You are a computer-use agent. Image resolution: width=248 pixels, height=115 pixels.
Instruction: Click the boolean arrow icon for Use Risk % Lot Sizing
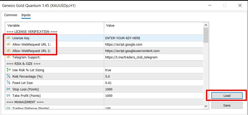[9, 70]
